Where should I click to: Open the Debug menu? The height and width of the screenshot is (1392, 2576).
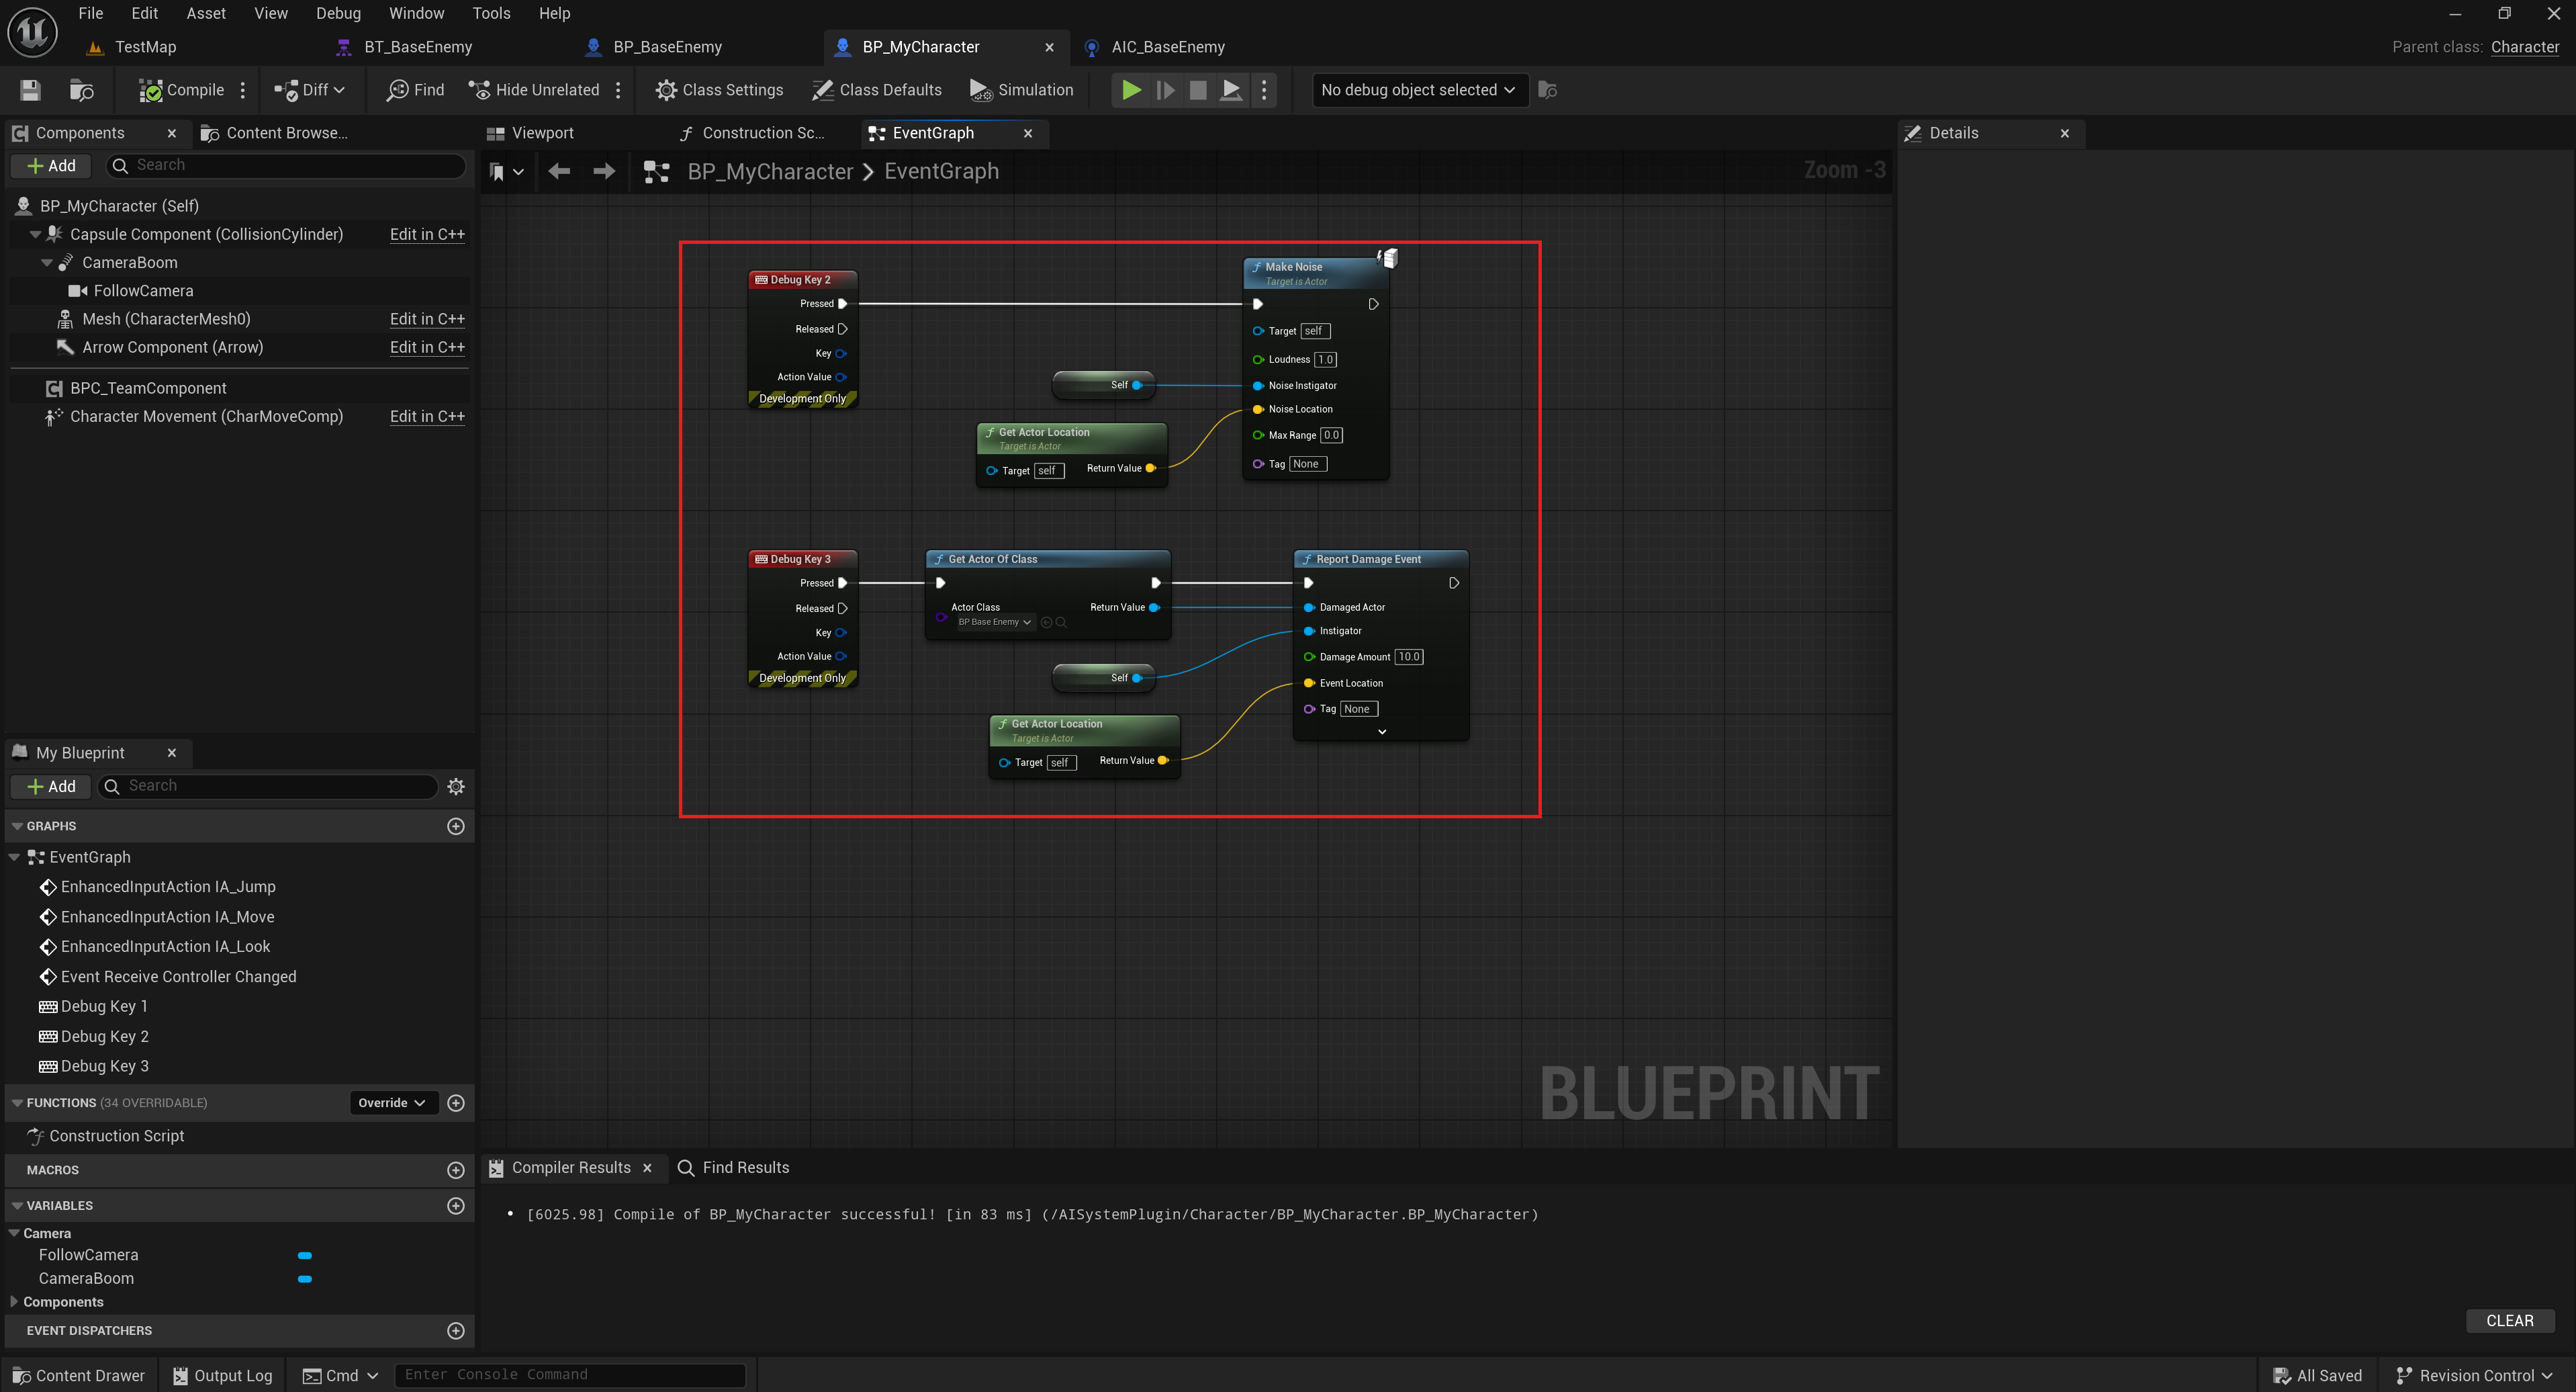338,13
